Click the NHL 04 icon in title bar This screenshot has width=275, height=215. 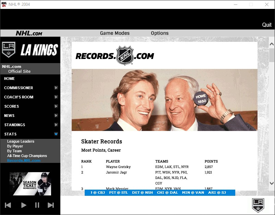[x=4, y=4]
